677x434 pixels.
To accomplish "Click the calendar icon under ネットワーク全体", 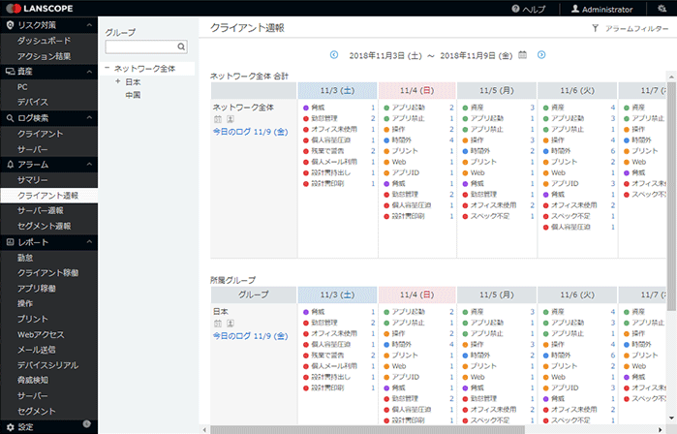I will (218, 119).
